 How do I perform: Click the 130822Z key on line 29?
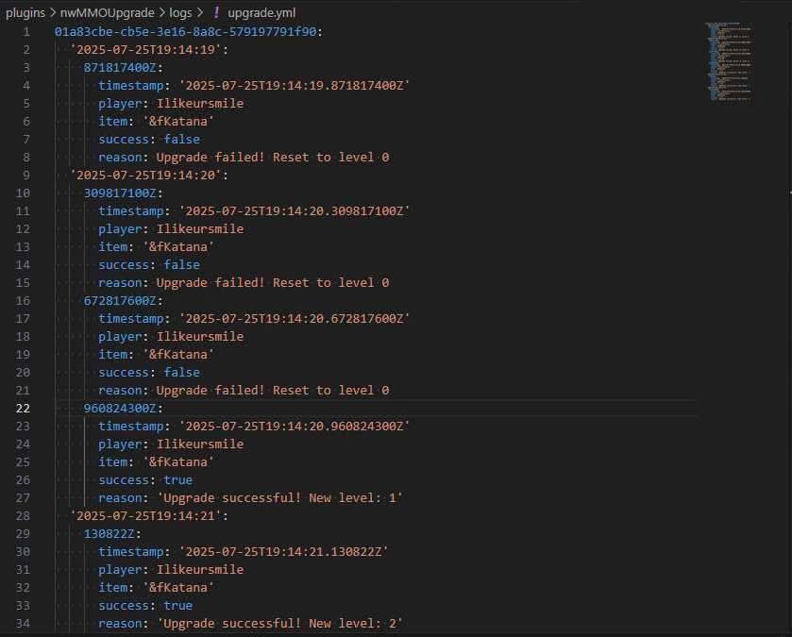(112, 534)
